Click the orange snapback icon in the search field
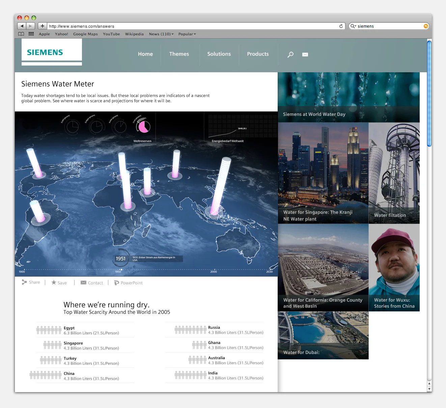446x408 pixels. point(426,26)
